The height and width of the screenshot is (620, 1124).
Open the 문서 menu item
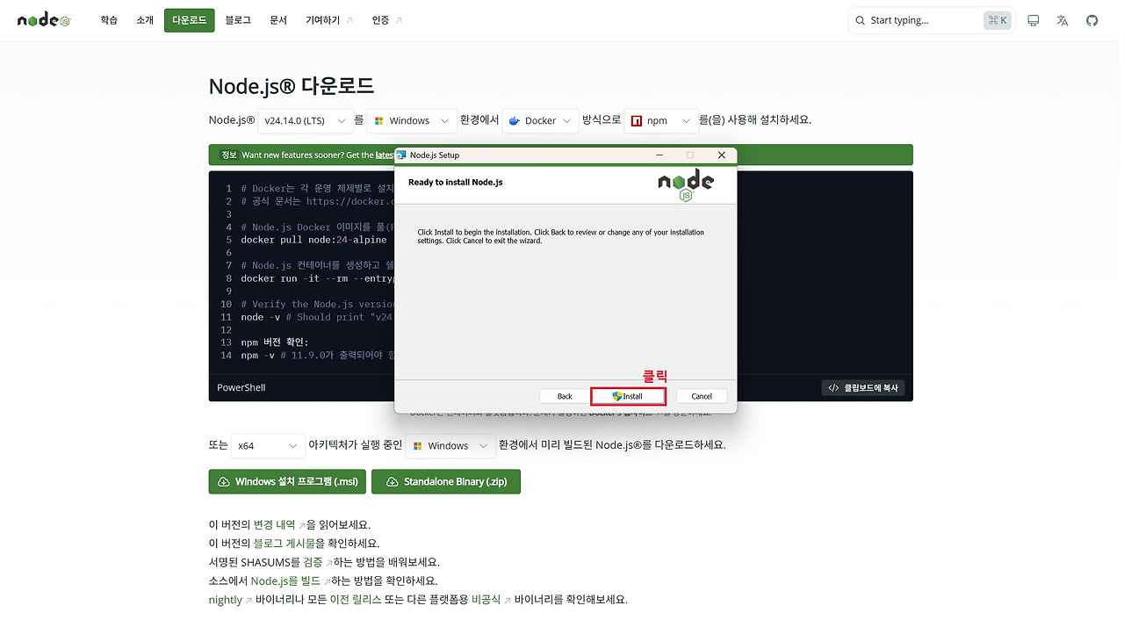tap(278, 20)
